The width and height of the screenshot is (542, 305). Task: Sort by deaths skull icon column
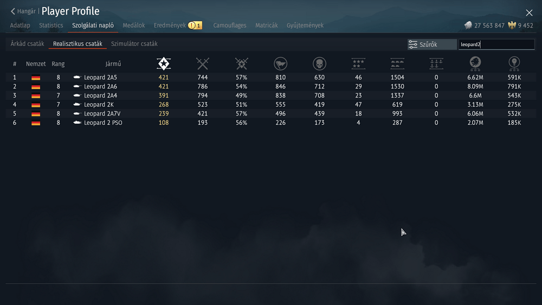pos(319,63)
